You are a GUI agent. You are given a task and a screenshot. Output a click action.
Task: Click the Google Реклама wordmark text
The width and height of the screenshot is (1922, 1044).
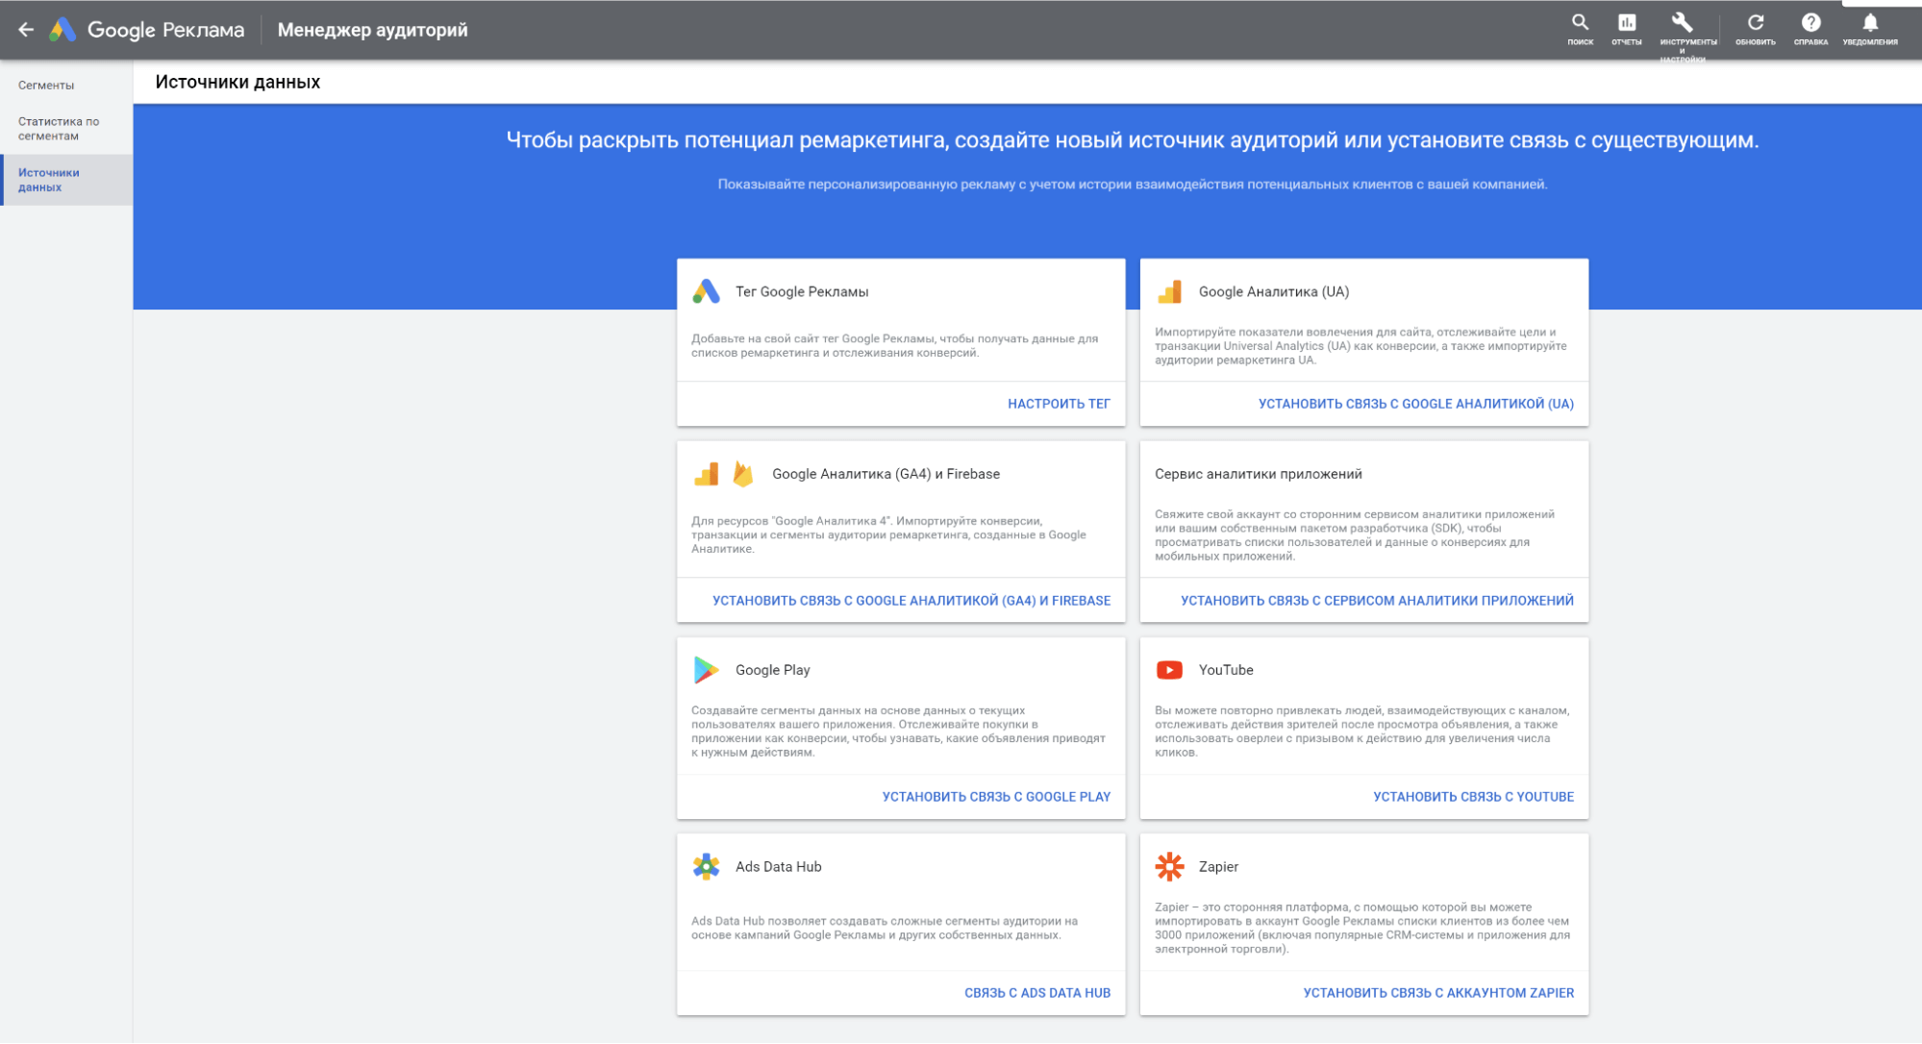[165, 30]
